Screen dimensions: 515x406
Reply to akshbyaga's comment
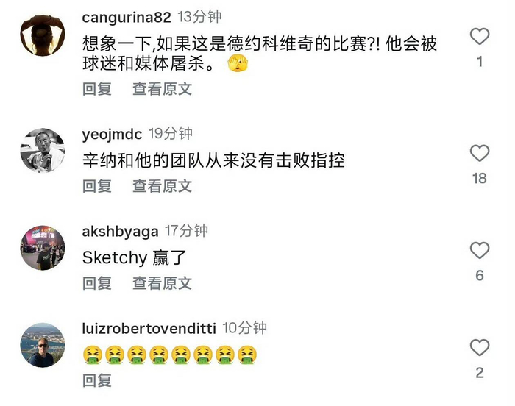point(97,283)
